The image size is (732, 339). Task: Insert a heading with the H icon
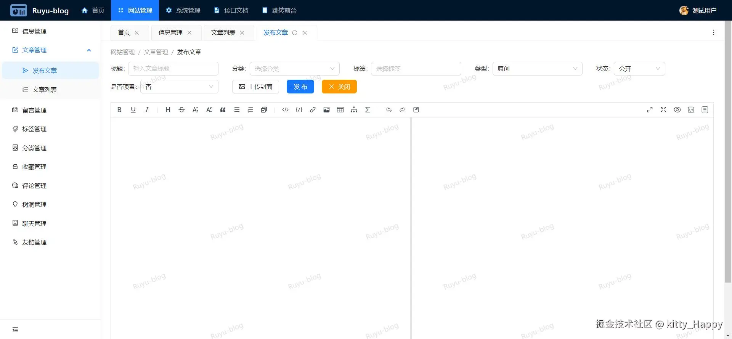coord(168,110)
